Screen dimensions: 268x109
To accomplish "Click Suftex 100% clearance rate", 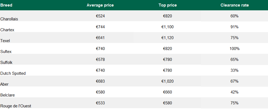I will coord(234,49).
